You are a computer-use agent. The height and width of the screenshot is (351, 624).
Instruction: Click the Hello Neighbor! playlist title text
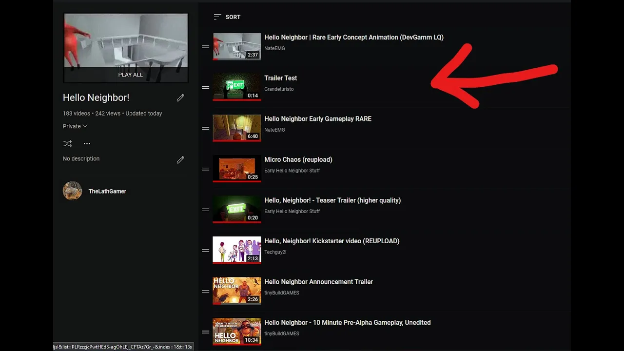[96, 97]
